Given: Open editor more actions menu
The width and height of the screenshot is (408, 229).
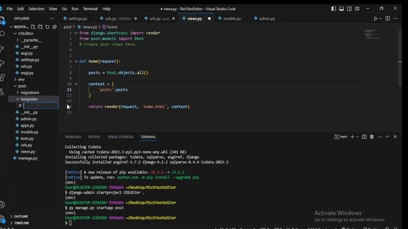Looking at the screenshot, I should (x=395, y=18).
